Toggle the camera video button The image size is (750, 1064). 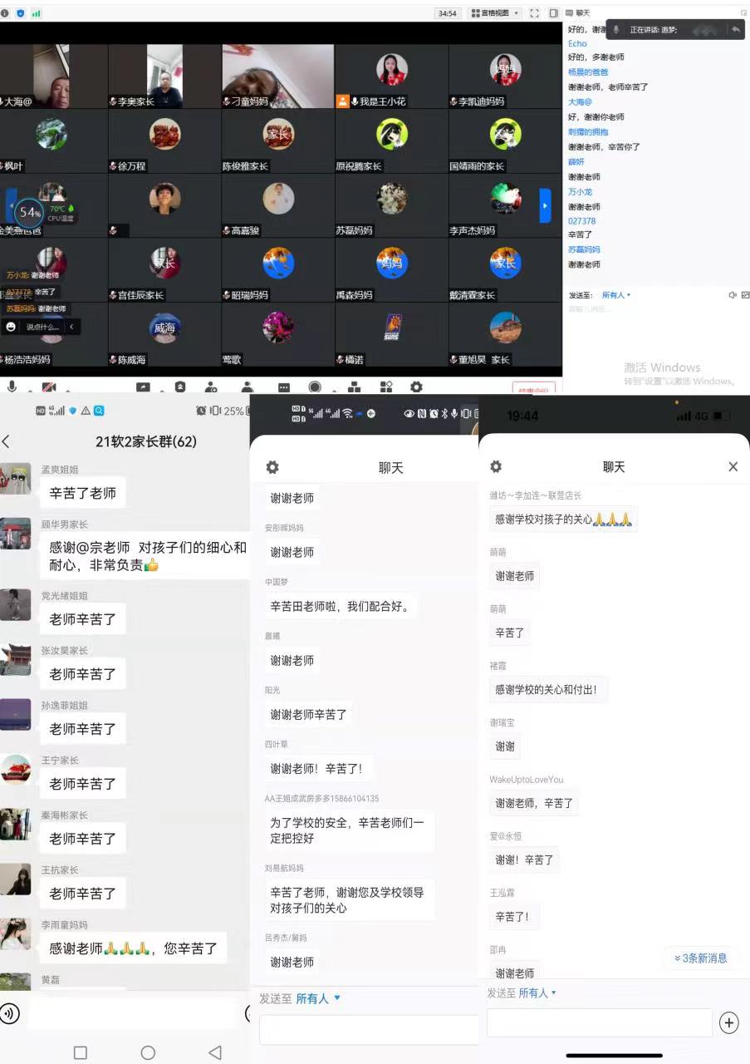tap(49, 387)
